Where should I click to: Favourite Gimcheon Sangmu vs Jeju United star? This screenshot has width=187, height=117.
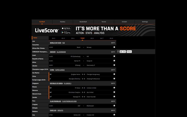tap(114, 92)
